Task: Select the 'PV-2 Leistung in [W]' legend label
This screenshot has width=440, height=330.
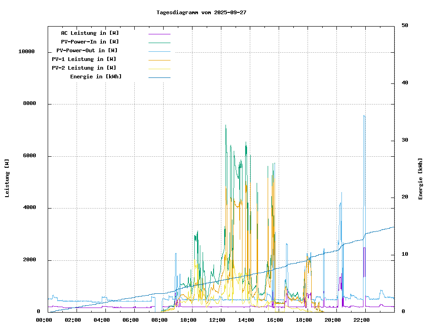Action: [x=84, y=68]
